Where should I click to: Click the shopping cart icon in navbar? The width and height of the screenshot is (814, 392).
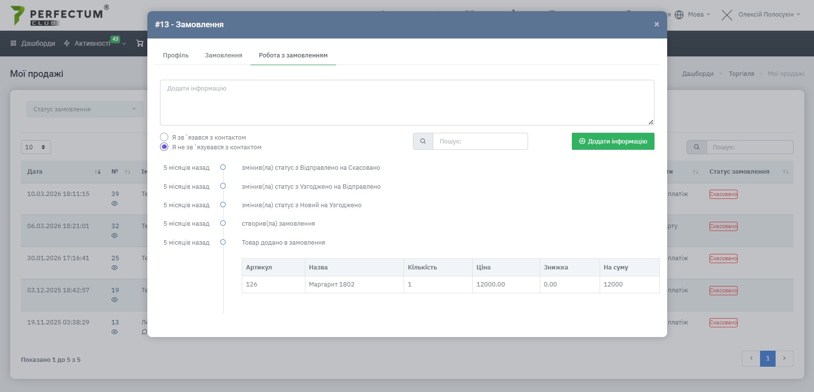pyautogui.click(x=140, y=43)
